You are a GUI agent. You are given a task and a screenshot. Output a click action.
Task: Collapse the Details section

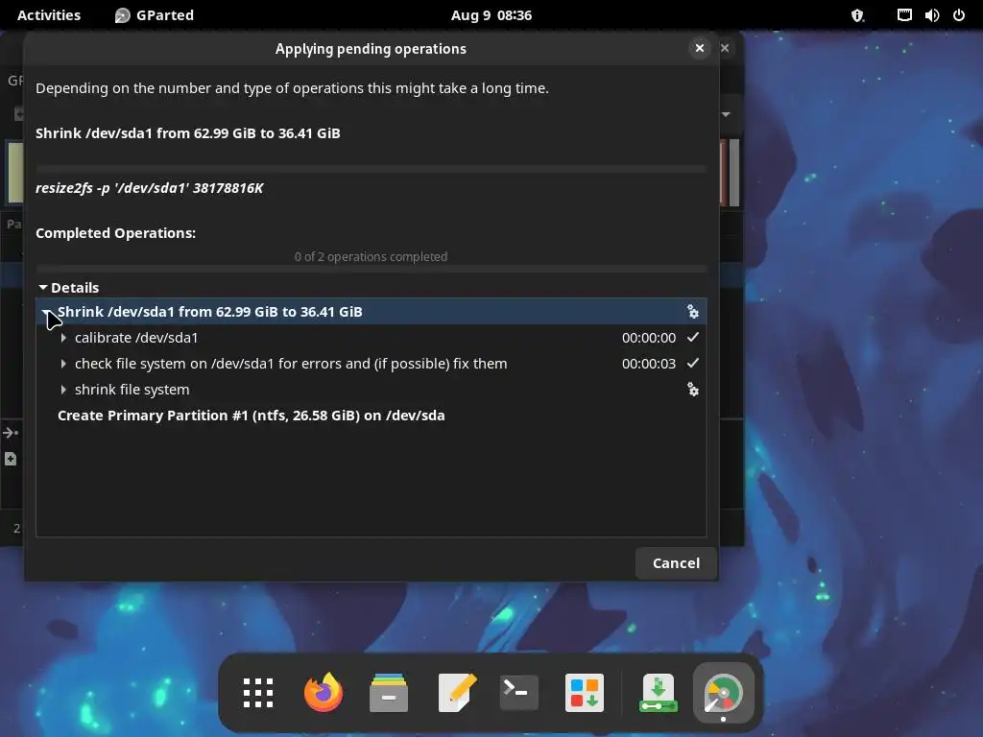pos(43,287)
